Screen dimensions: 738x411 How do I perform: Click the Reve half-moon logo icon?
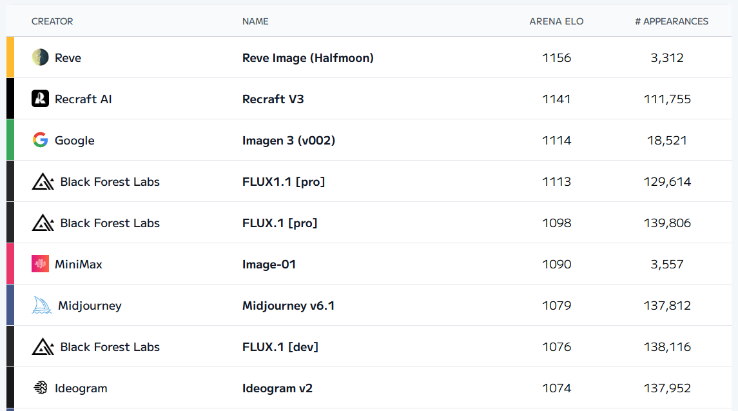(40, 57)
